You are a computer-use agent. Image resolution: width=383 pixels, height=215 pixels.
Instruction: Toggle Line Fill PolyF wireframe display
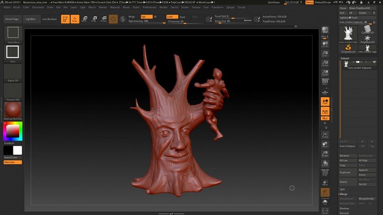coord(325,173)
